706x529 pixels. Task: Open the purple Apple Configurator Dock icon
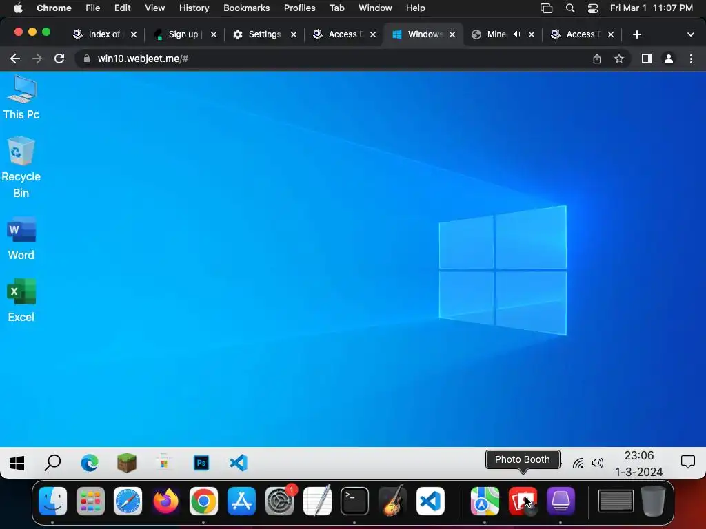point(561,501)
